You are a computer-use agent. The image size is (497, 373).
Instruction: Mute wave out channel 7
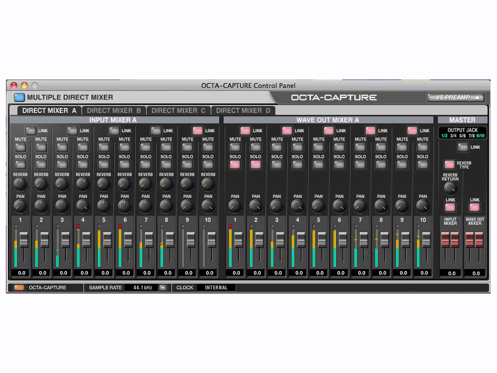coord(360,147)
